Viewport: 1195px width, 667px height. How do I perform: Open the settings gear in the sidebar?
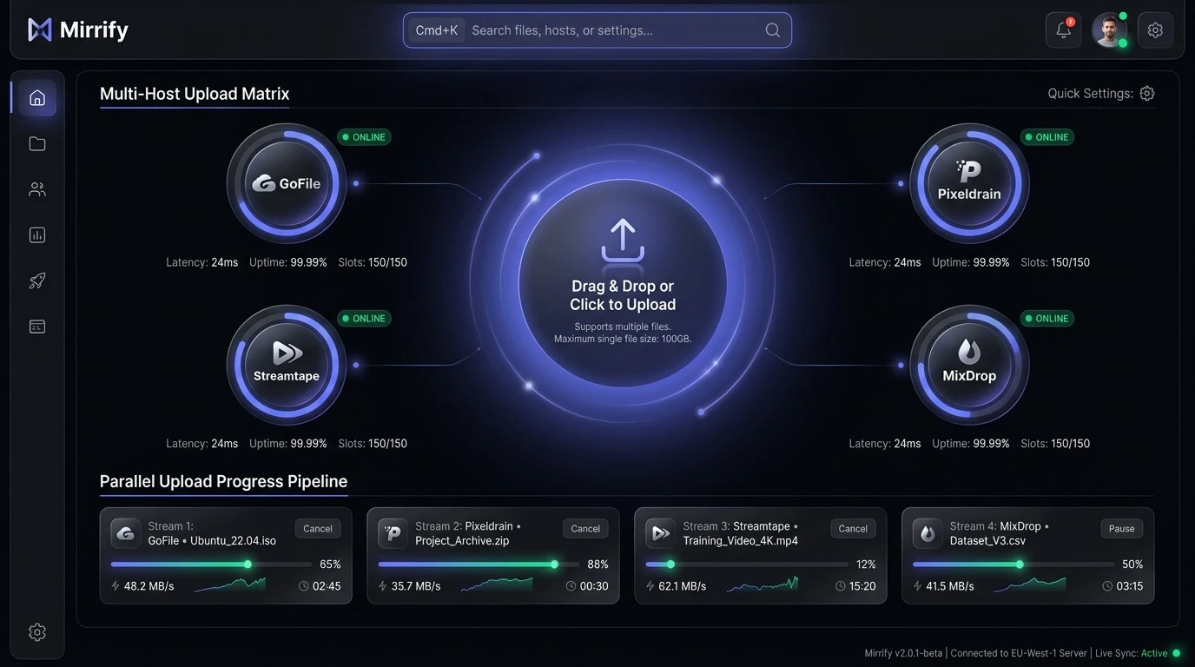[x=37, y=632]
